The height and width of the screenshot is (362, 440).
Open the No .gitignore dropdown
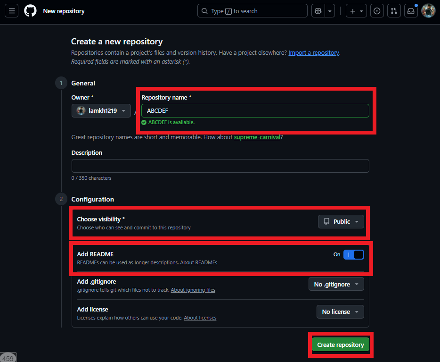tap(336, 284)
